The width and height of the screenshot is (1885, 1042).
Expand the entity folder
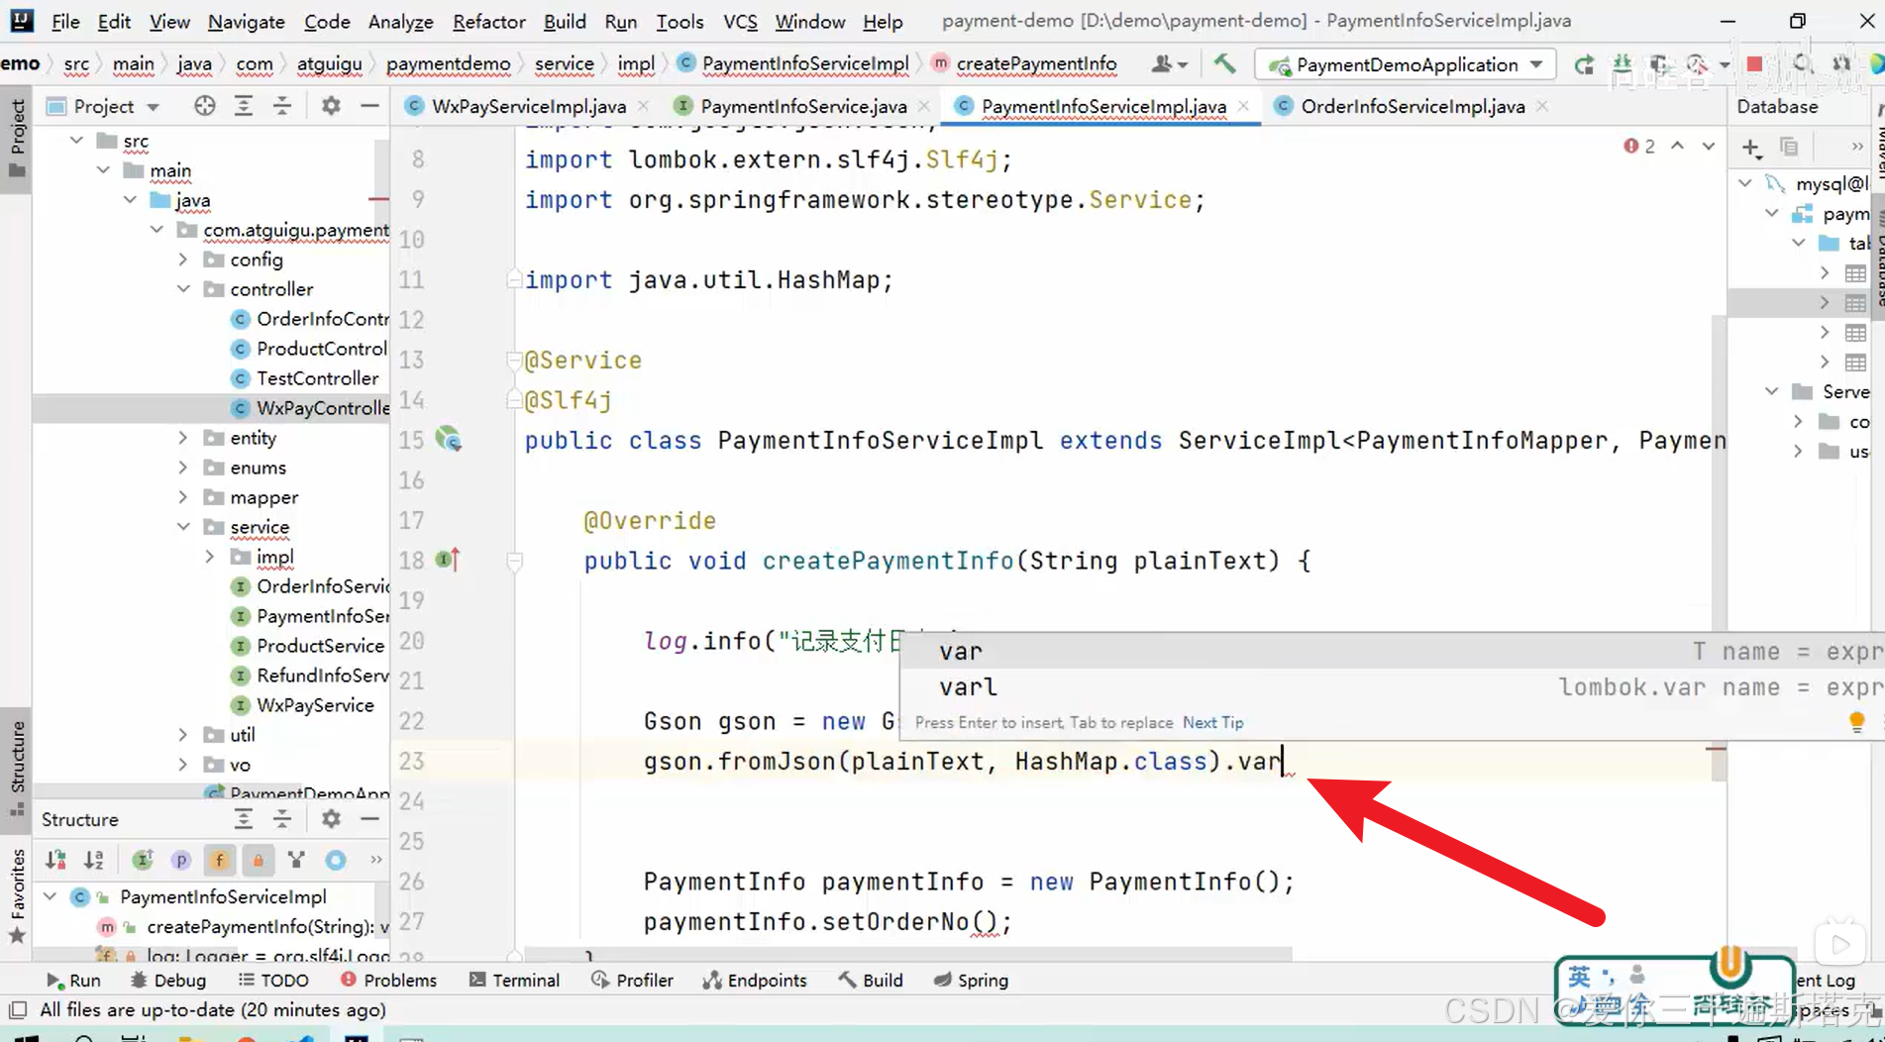[183, 438]
